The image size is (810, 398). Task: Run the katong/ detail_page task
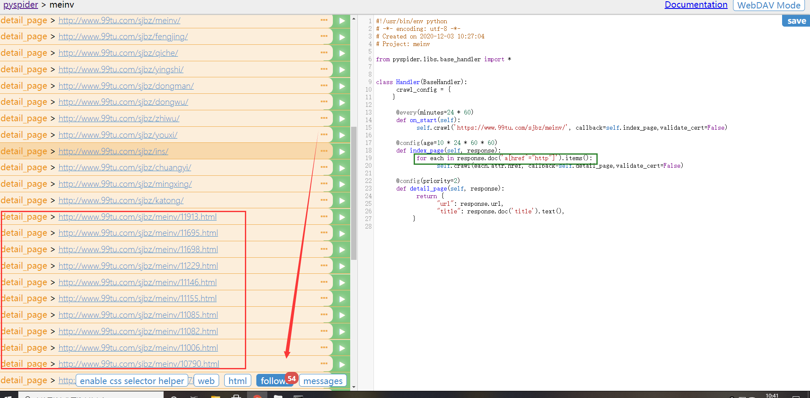click(x=342, y=201)
